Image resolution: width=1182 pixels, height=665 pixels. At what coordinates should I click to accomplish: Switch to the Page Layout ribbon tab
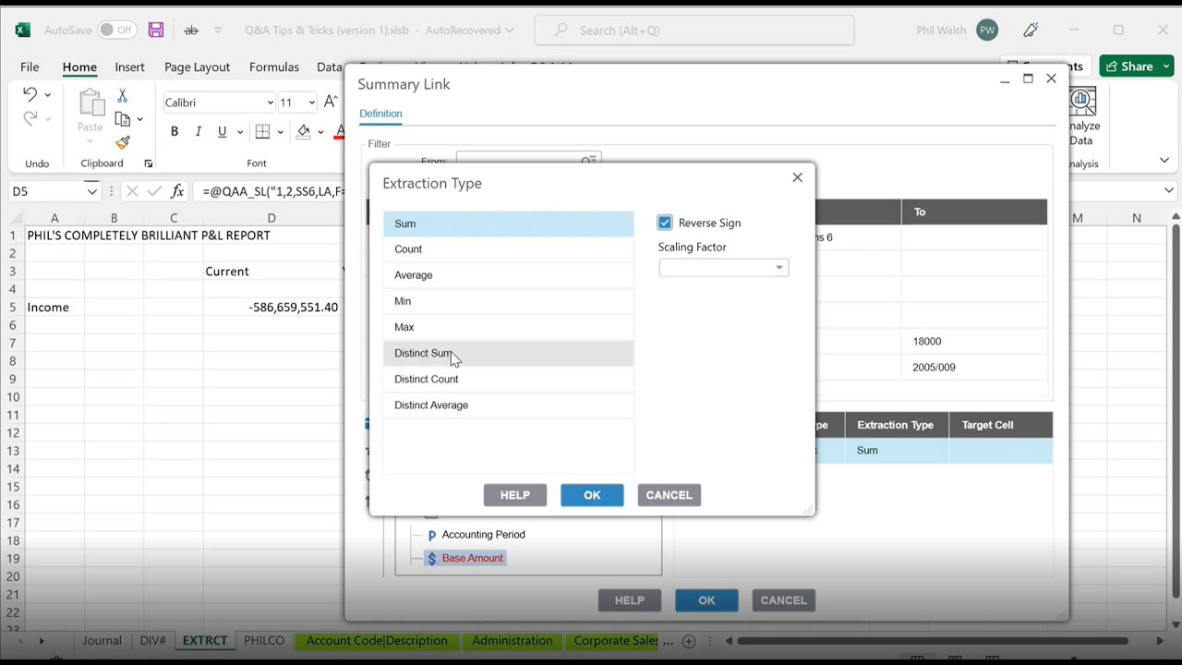197,66
